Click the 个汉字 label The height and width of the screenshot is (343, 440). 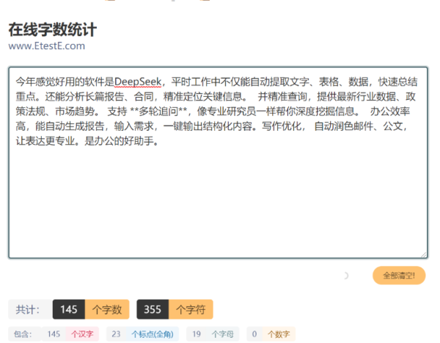(82, 334)
